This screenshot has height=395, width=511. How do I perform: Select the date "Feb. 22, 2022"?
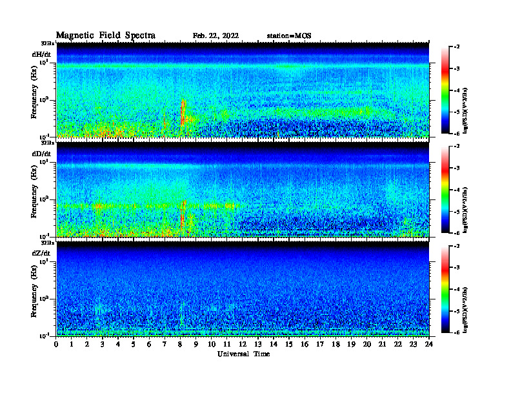pyautogui.click(x=215, y=36)
